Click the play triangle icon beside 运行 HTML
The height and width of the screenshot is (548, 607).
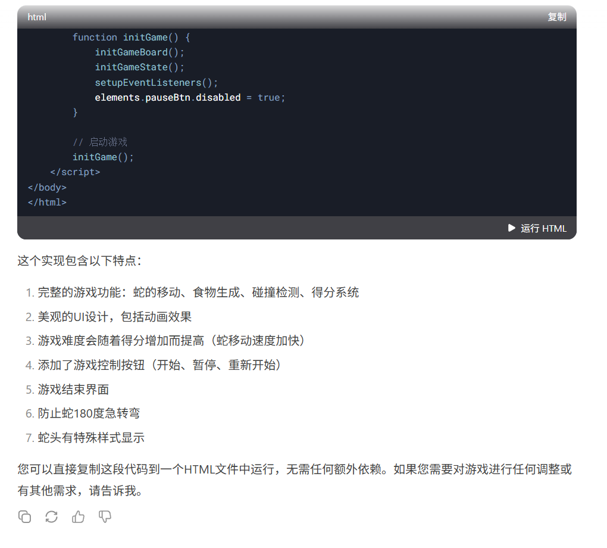(x=512, y=228)
